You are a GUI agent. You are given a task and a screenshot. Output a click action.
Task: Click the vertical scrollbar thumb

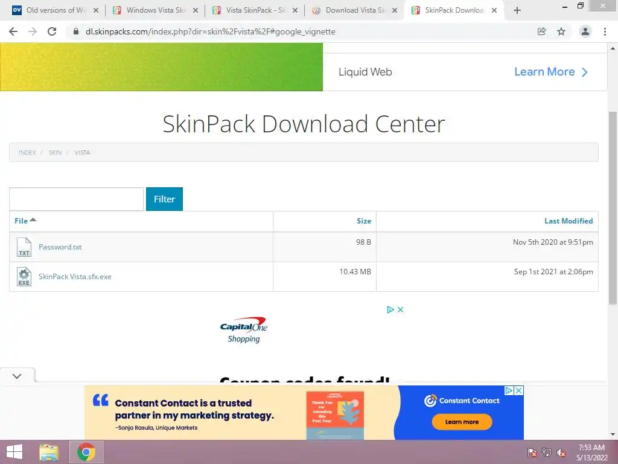[x=613, y=208]
